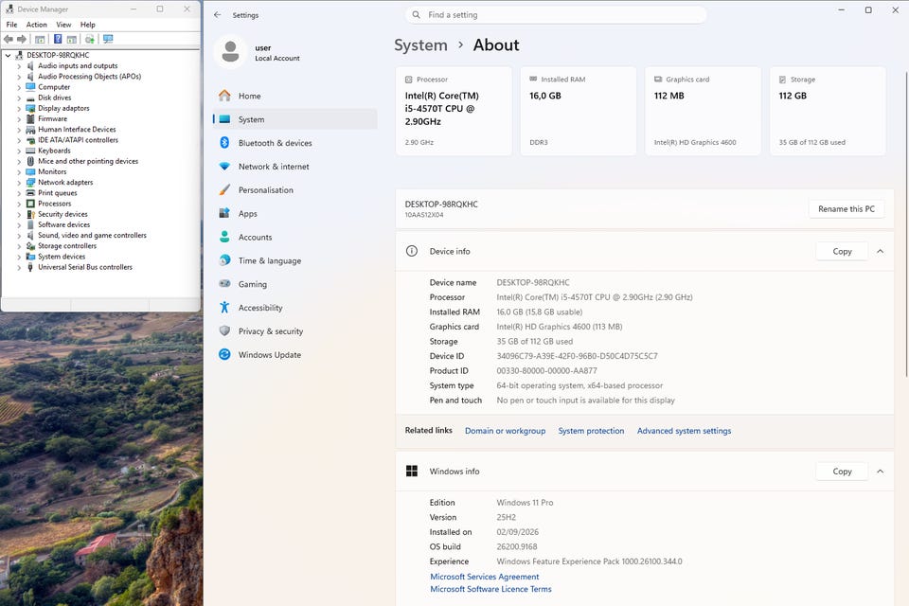Image resolution: width=909 pixels, height=606 pixels.
Task: Select Human Interface Devices in tree
Action: coord(77,130)
